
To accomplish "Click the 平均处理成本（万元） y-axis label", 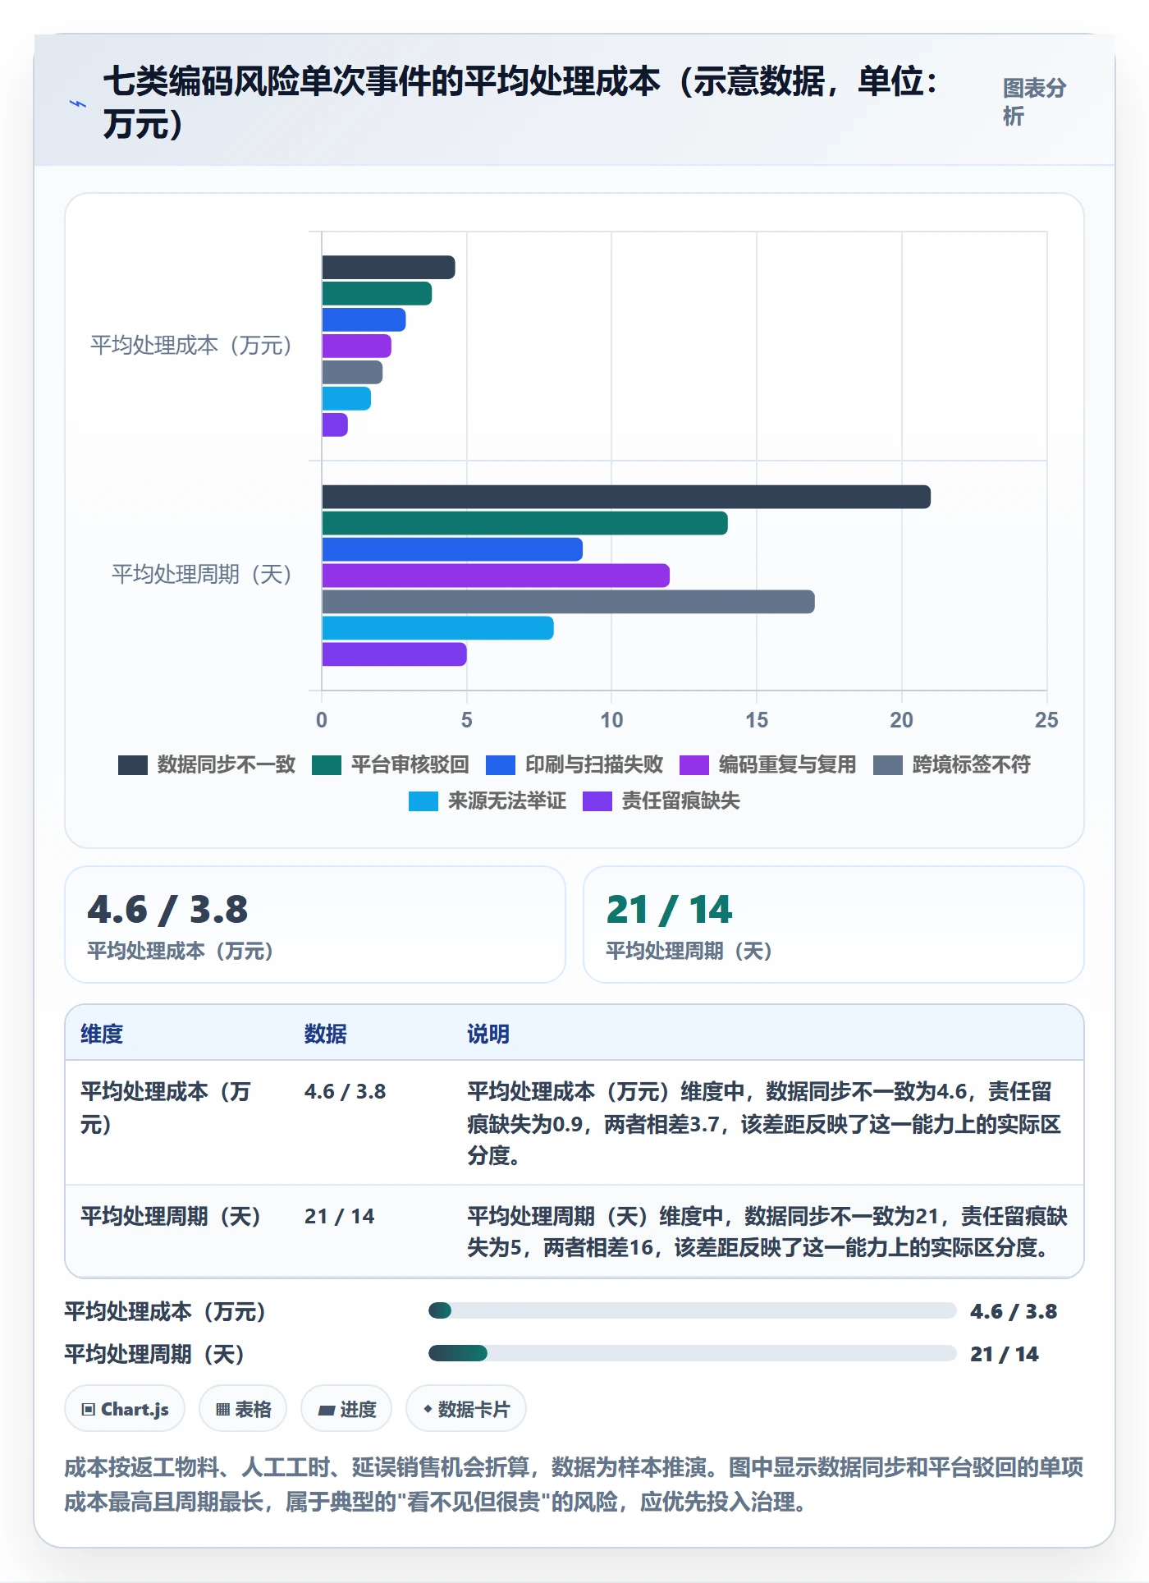I will tap(191, 346).
